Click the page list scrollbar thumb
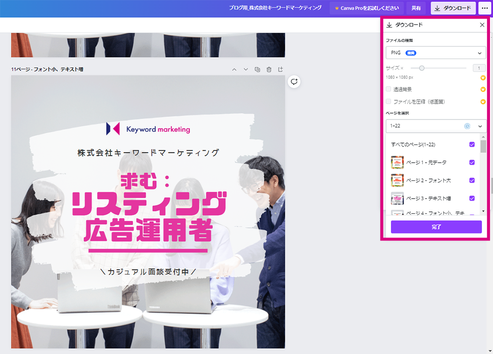Image resolution: width=493 pixels, height=354 pixels. coord(483,146)
